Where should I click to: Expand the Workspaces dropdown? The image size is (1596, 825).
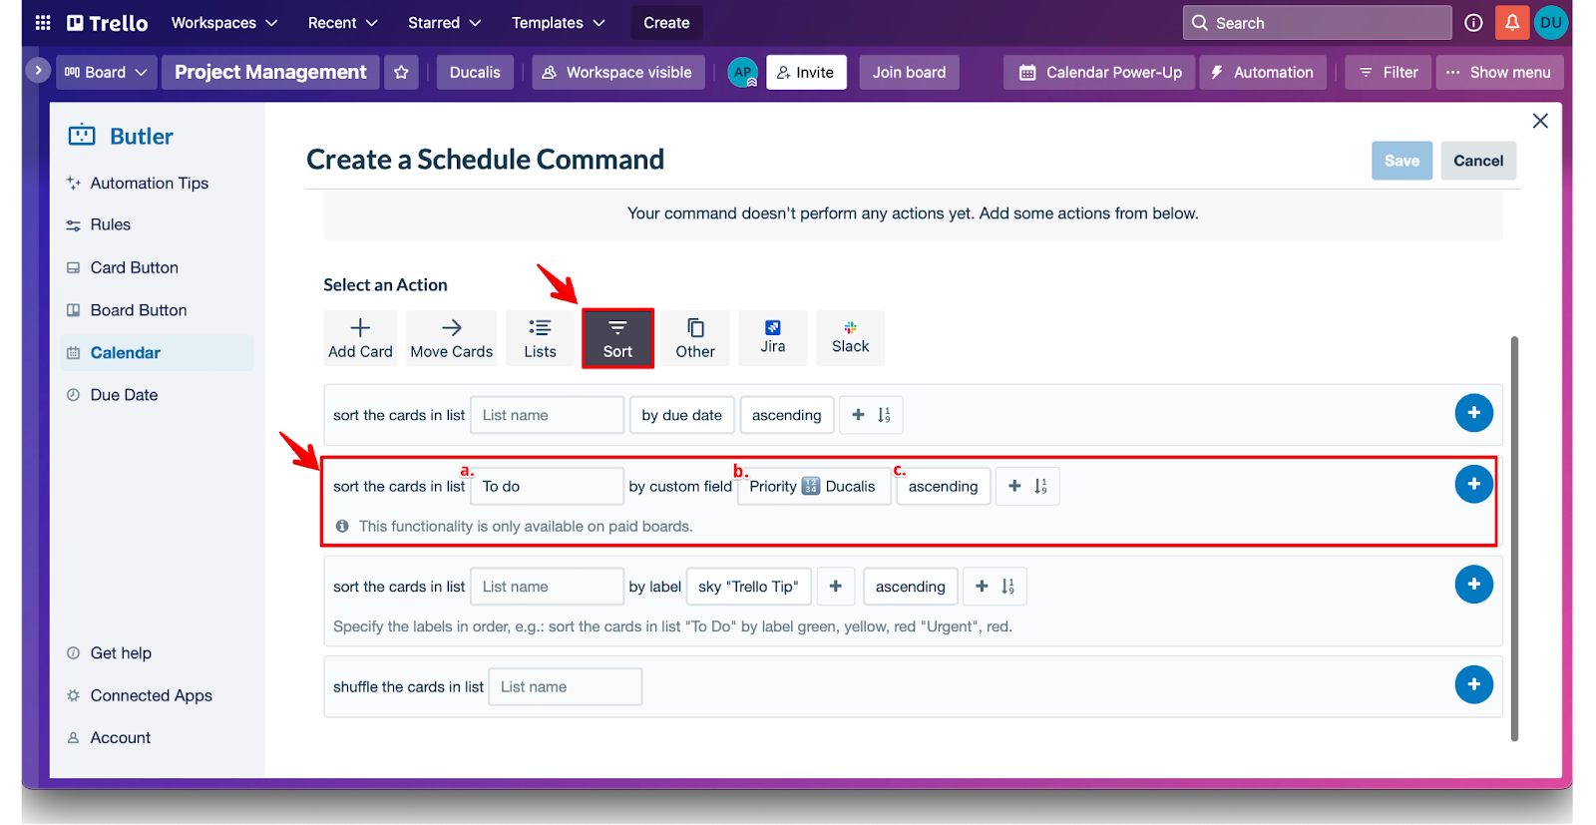coord(224,23)
